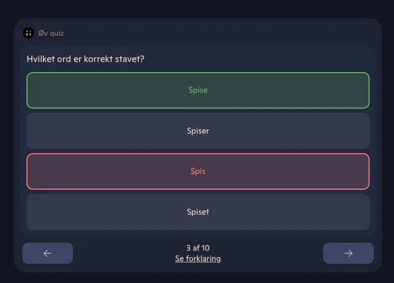Click the question text about korrekt stavet
The height and width of the screenshot is (283, 394).
coord(86,58)
